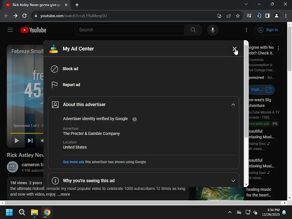
Task: Open help icon next to advertiser verified
Action: 135,119
